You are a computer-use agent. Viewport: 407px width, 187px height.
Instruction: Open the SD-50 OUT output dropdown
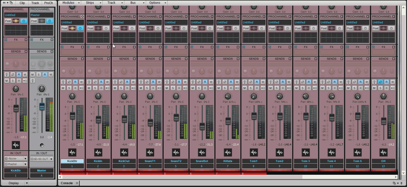pyautogui.click(x=42, y=159)
